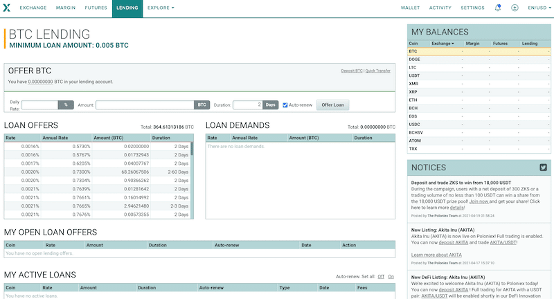Viewport: 554px width, 299px height.
Task: Open the Learn more about AKITA link
Action: pos(436,255)
